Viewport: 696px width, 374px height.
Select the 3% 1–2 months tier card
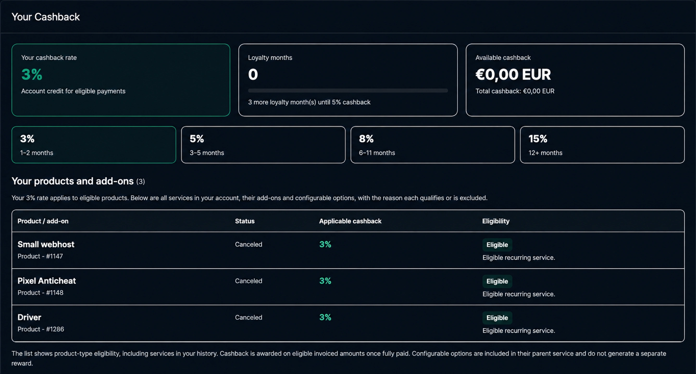94,145
